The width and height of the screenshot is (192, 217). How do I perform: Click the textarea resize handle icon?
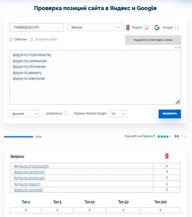click(x=178, y=102)
